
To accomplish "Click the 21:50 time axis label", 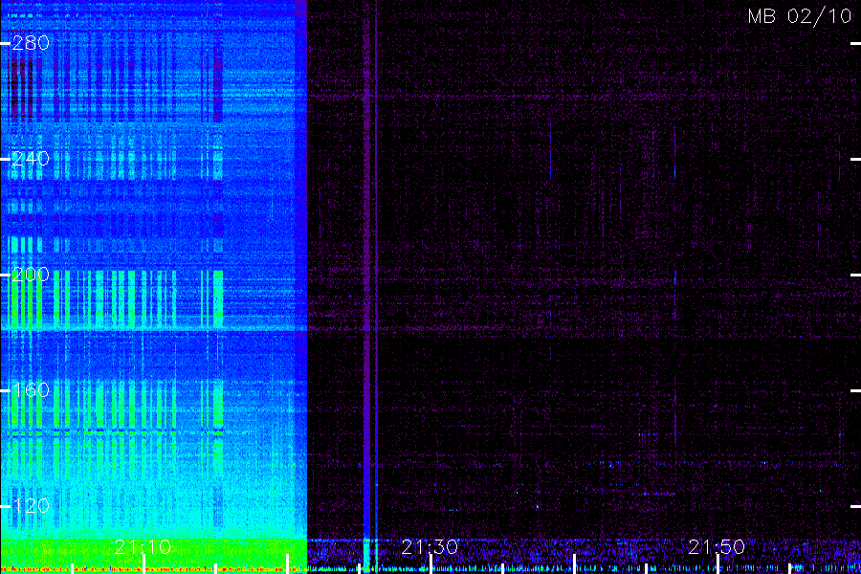I will (717, 546).
